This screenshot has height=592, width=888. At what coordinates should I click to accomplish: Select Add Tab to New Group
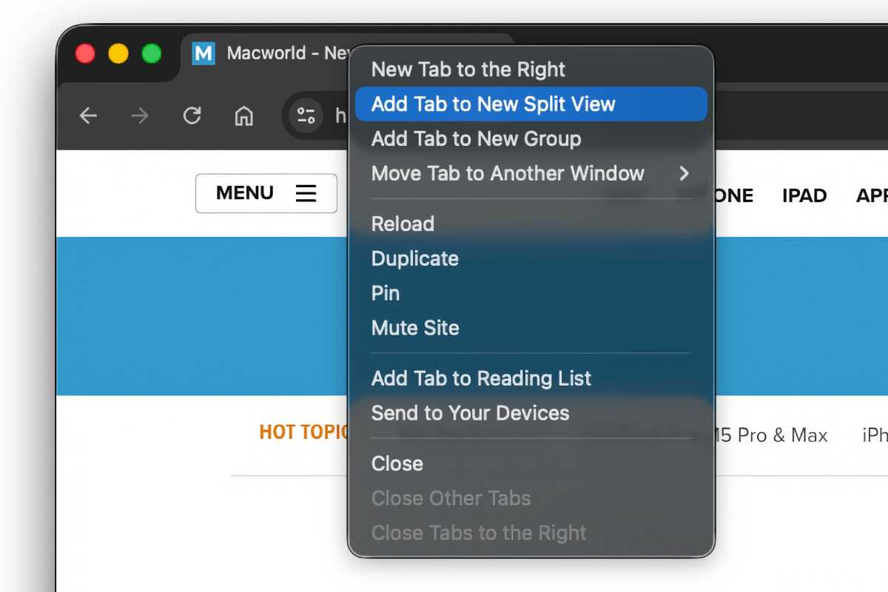(476, 138)
